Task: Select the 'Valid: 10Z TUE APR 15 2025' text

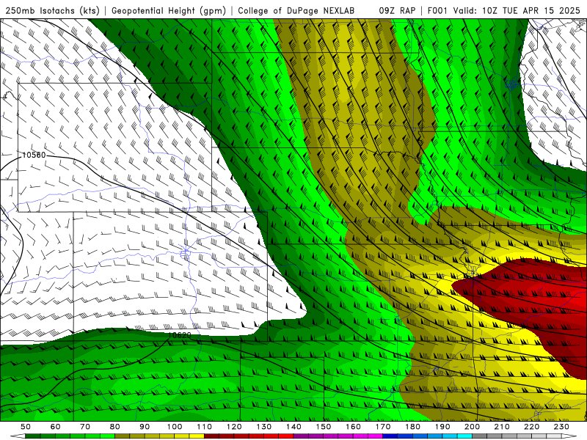Action: [x=517, y=10]
